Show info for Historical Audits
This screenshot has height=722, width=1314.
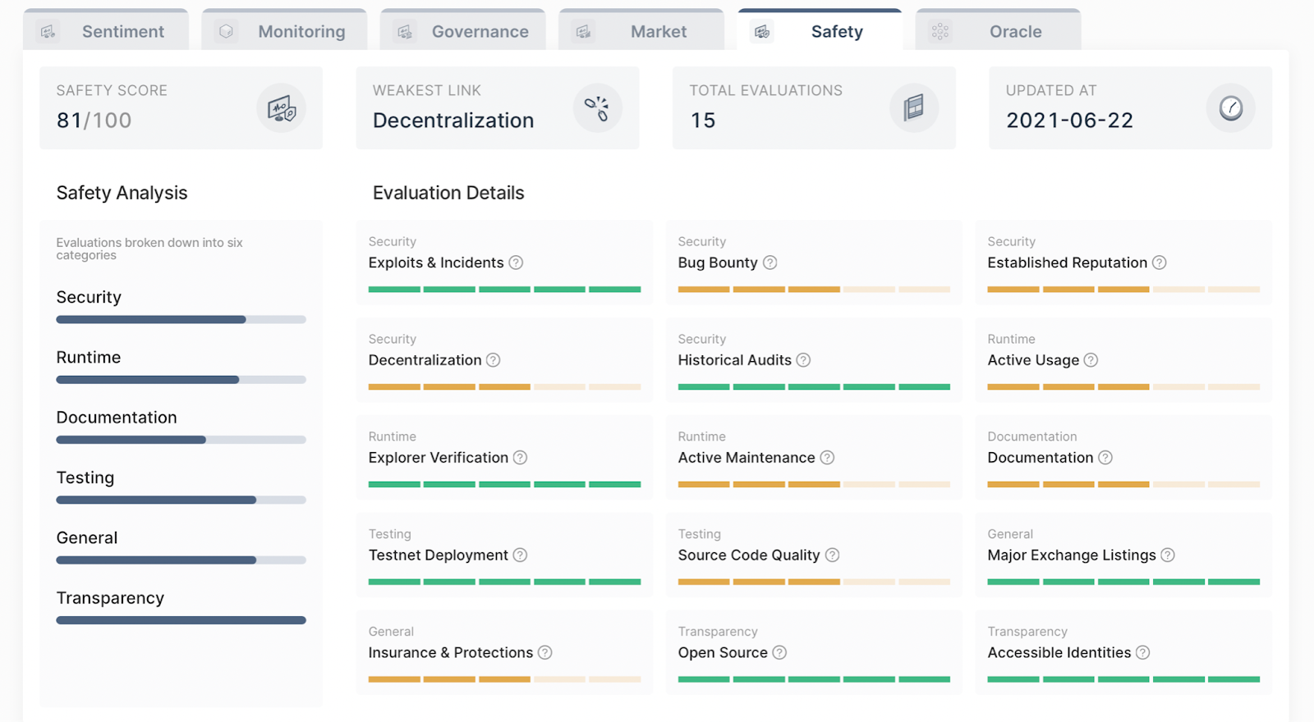tap(803, 360)
